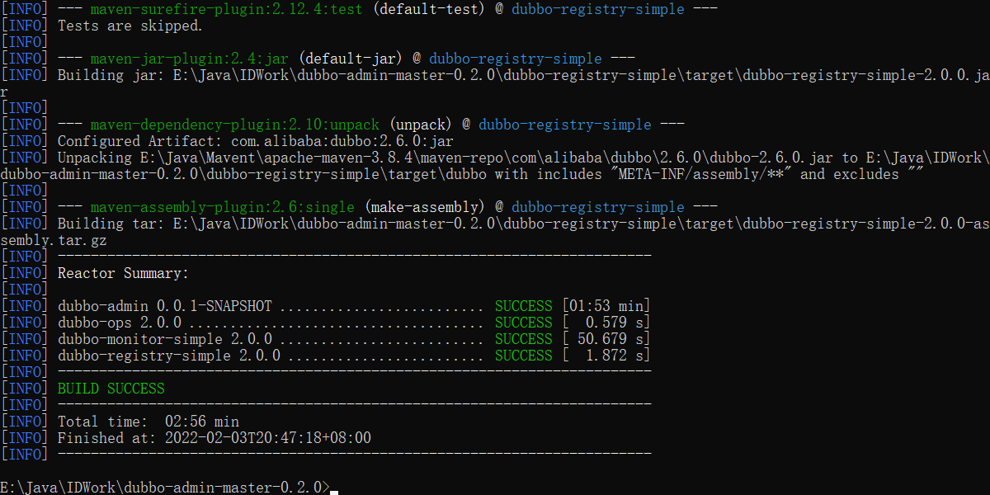
Task: Click the Finished at timestamp line
Action: 214,438
